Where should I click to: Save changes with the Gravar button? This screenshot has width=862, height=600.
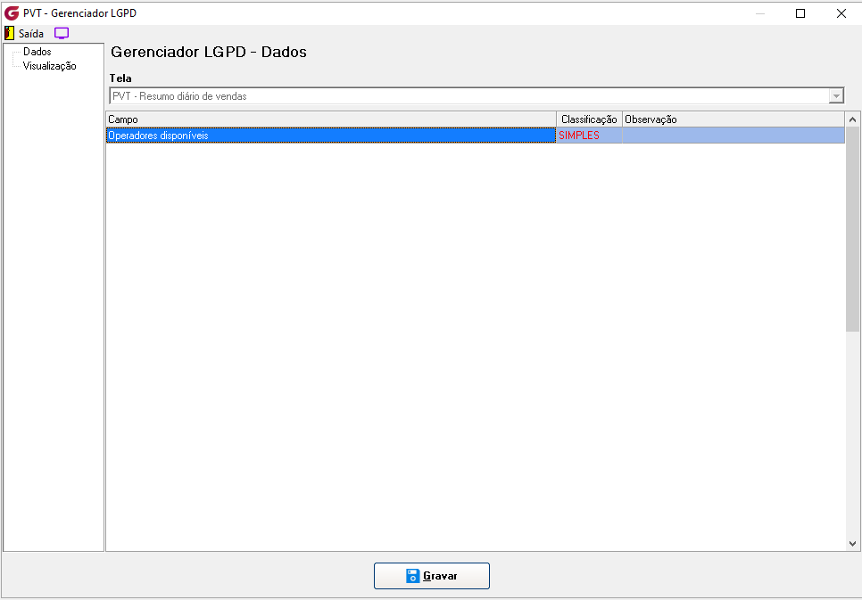432,576
